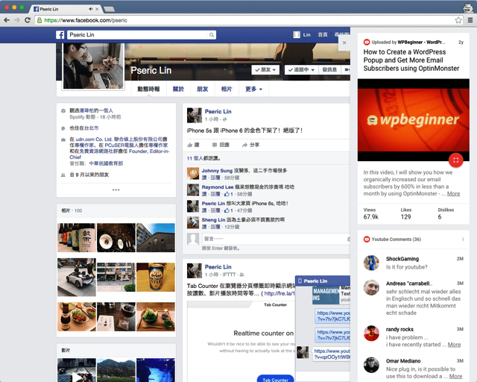Open Raymond Lee's profile link
Screen dimensions: 477x382
coord(218,187)
